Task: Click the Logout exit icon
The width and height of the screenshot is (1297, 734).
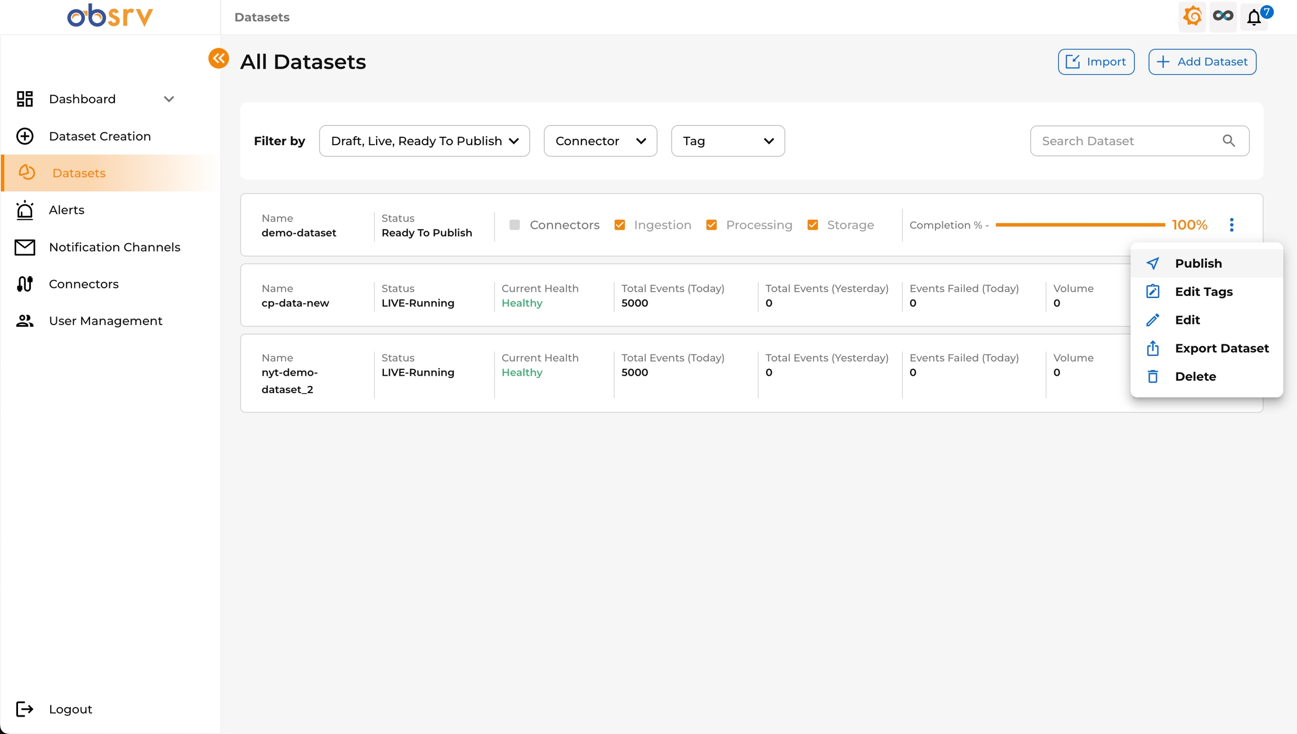Action: (25, 709)
